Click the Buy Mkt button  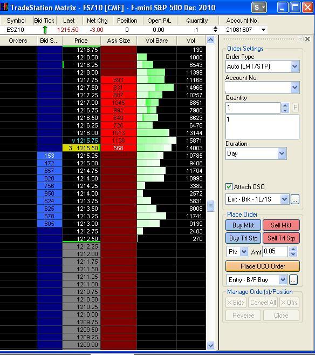pos(243,225)
